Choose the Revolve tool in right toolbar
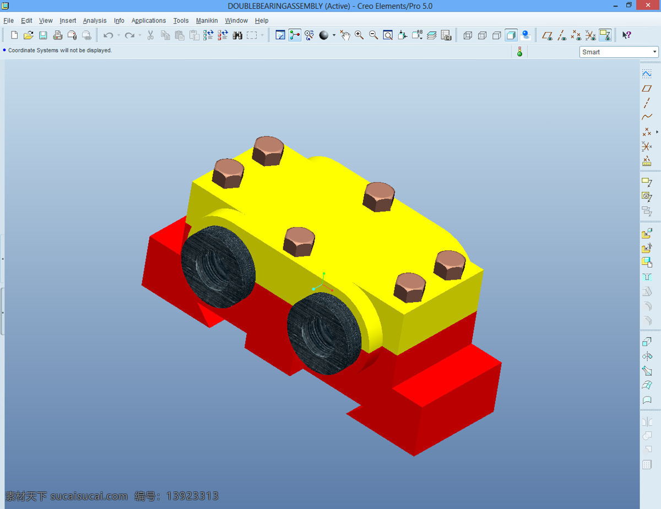The height and width of the screenshot is (509, 661). [x=647, y=356]
